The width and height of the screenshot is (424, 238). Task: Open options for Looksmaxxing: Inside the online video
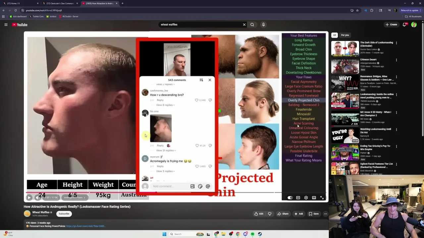point(396,95)
